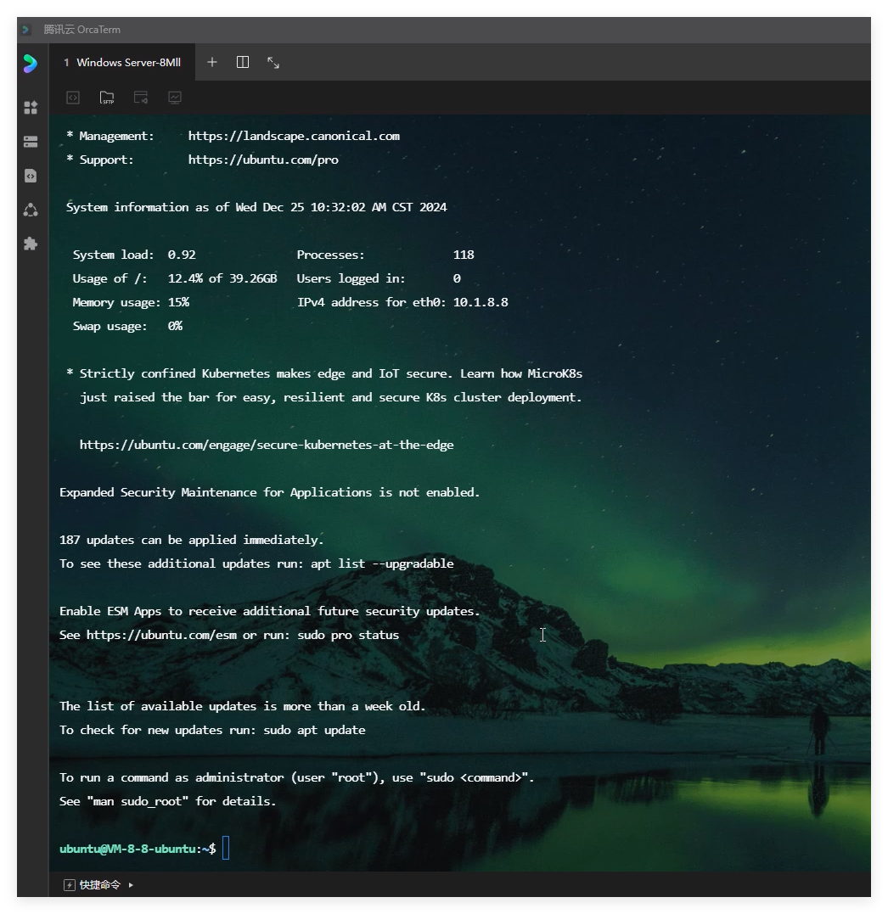Viewport: 888px width, 914px height.
Task: Click the window search toolbar icon
Action: click(x=141, y=98)
